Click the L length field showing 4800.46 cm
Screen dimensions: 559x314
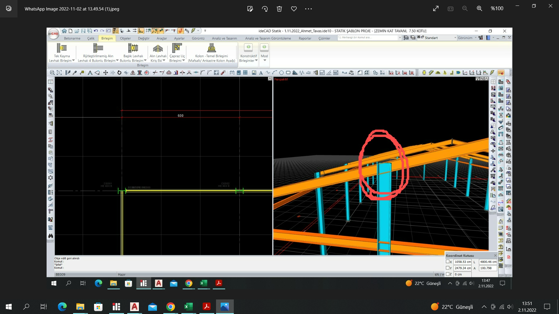click(x=488, y=262)
